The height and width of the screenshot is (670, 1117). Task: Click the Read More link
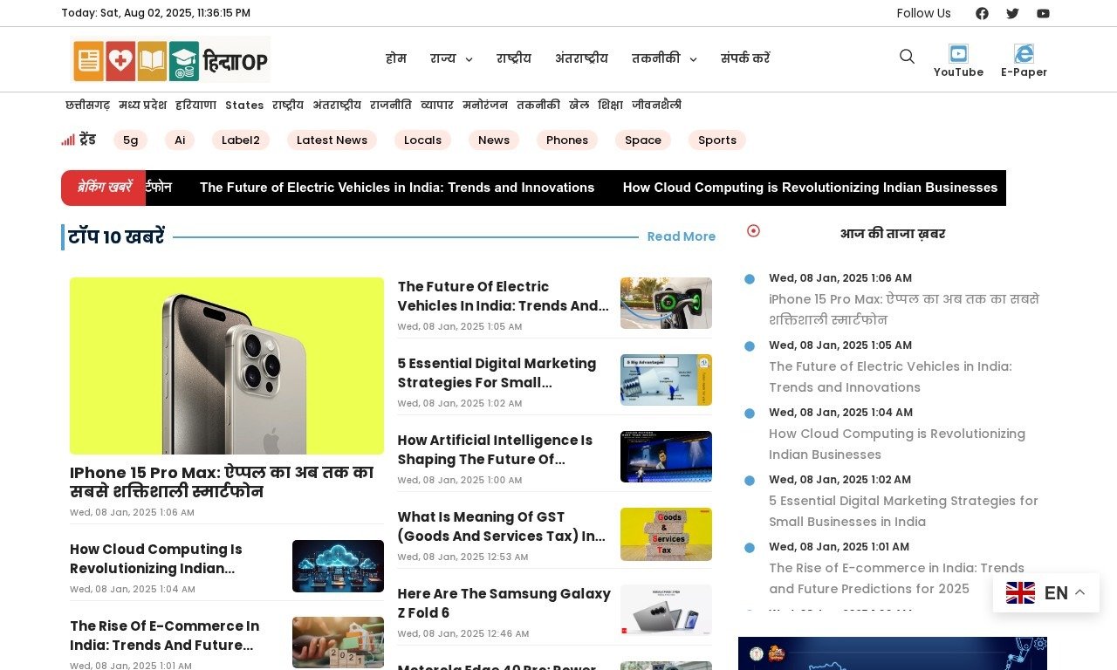pos(681,236)
